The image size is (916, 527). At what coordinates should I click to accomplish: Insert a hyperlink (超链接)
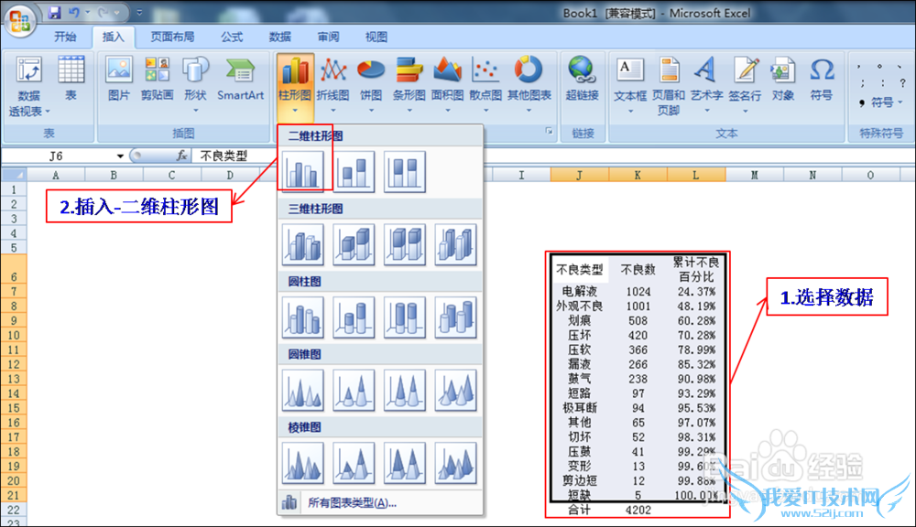tap(582, 80)
